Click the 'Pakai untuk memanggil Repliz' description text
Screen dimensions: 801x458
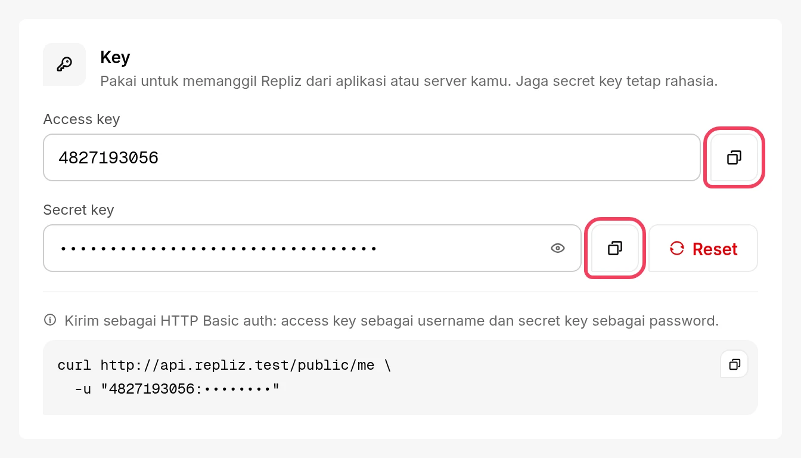pyautogui.click(x=409, y=81)
